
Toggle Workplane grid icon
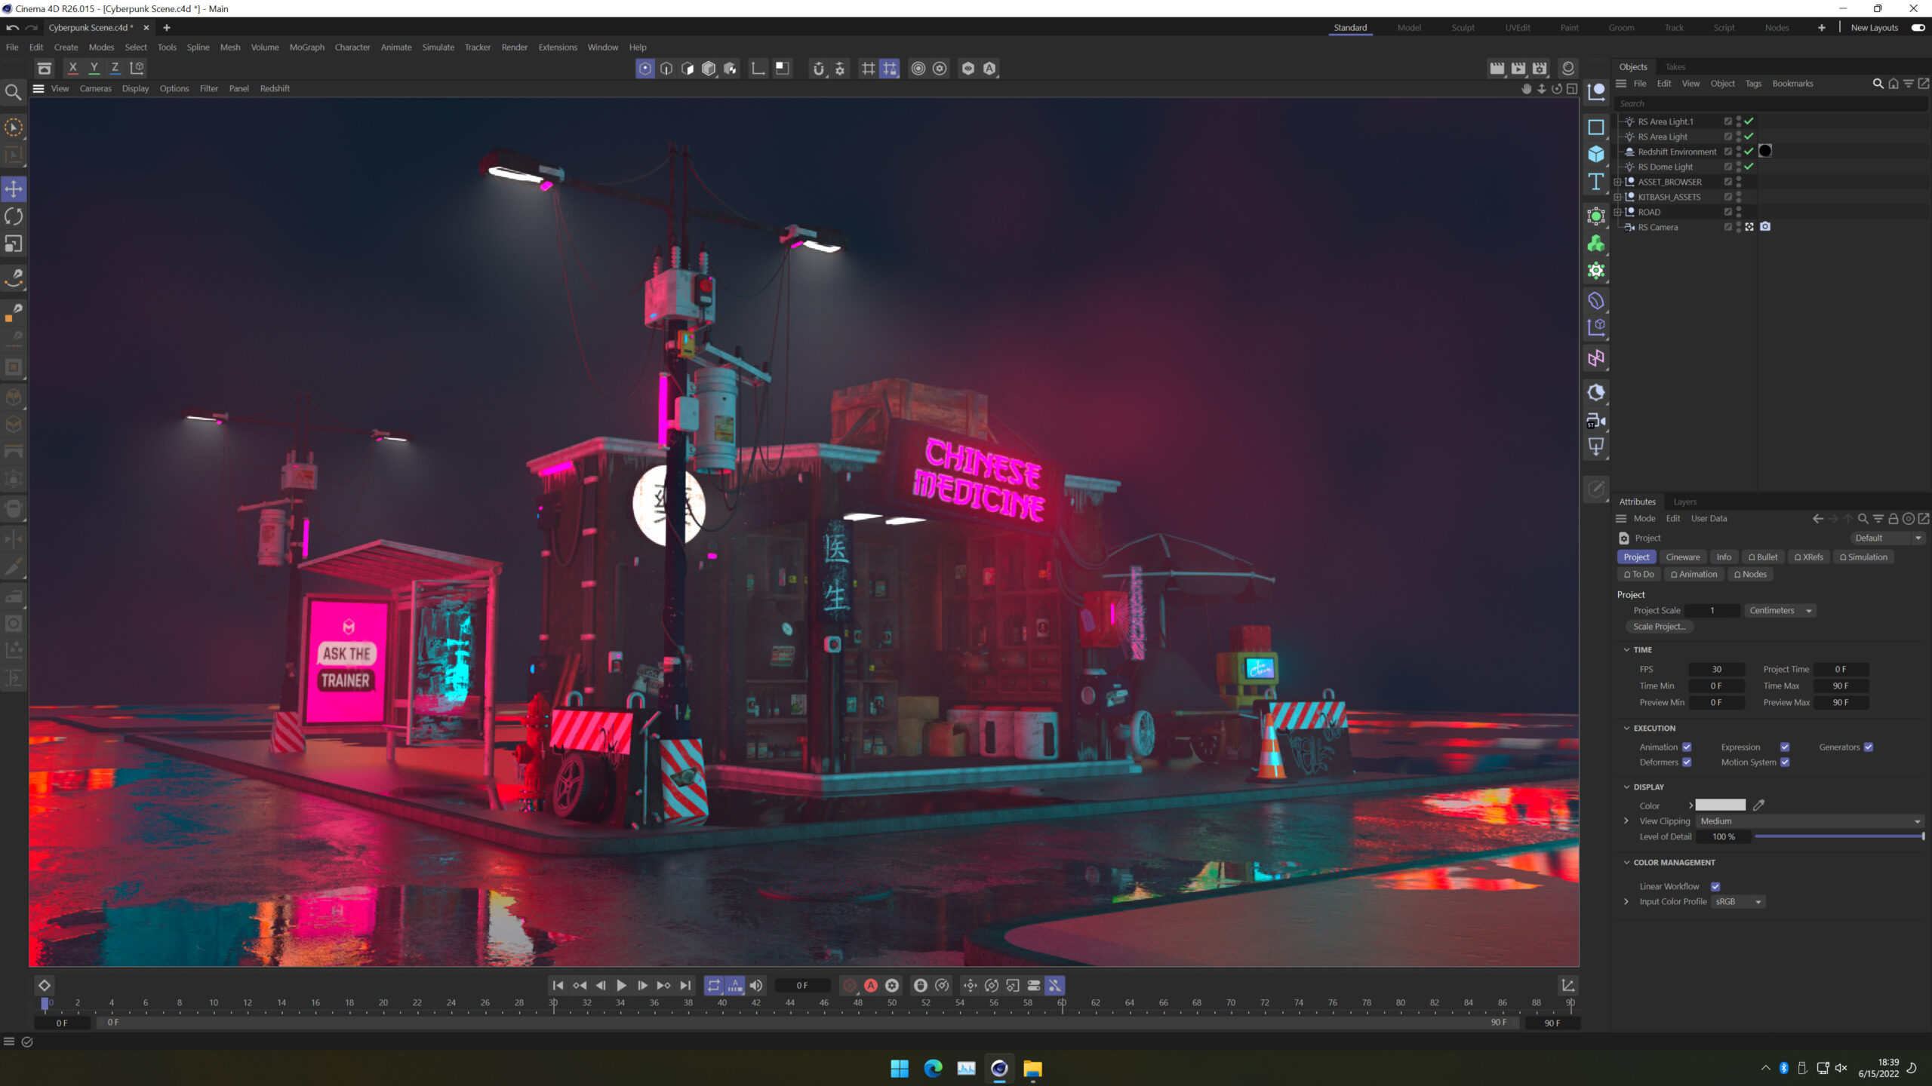click(869, 69)
